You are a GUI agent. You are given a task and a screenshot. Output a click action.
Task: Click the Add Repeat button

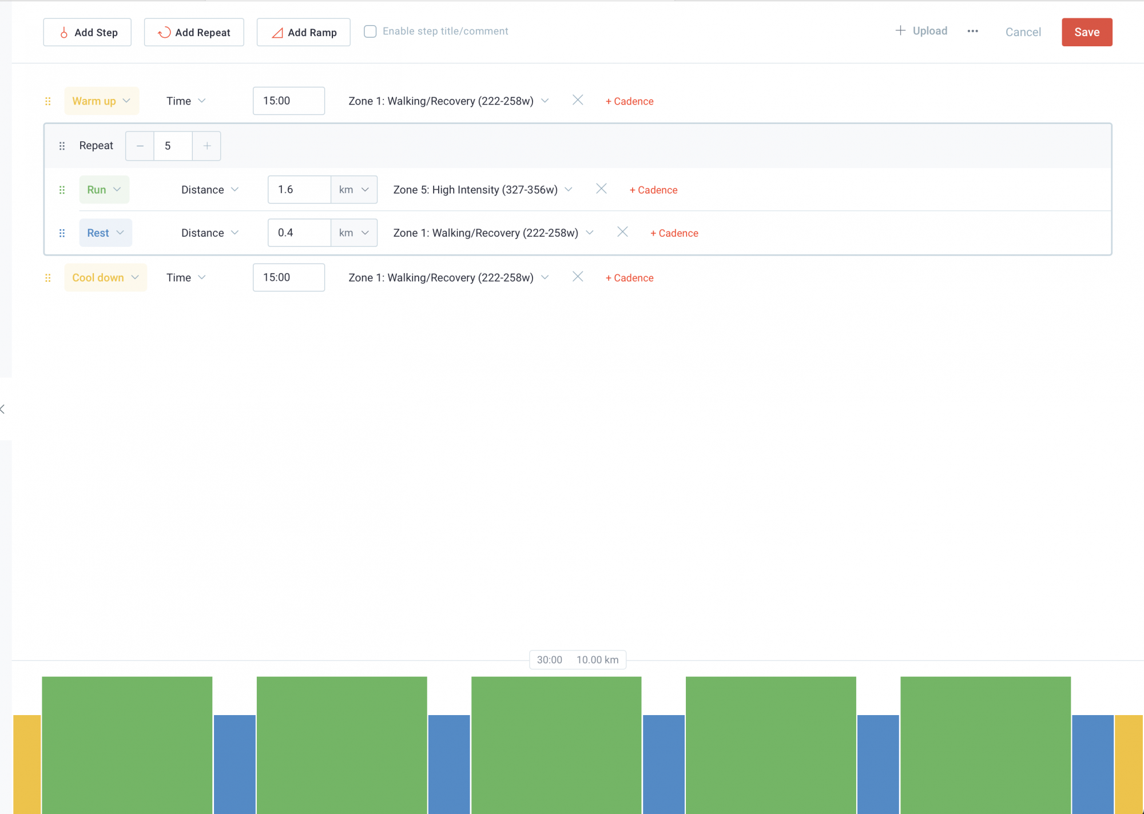[x=194, y=32]
